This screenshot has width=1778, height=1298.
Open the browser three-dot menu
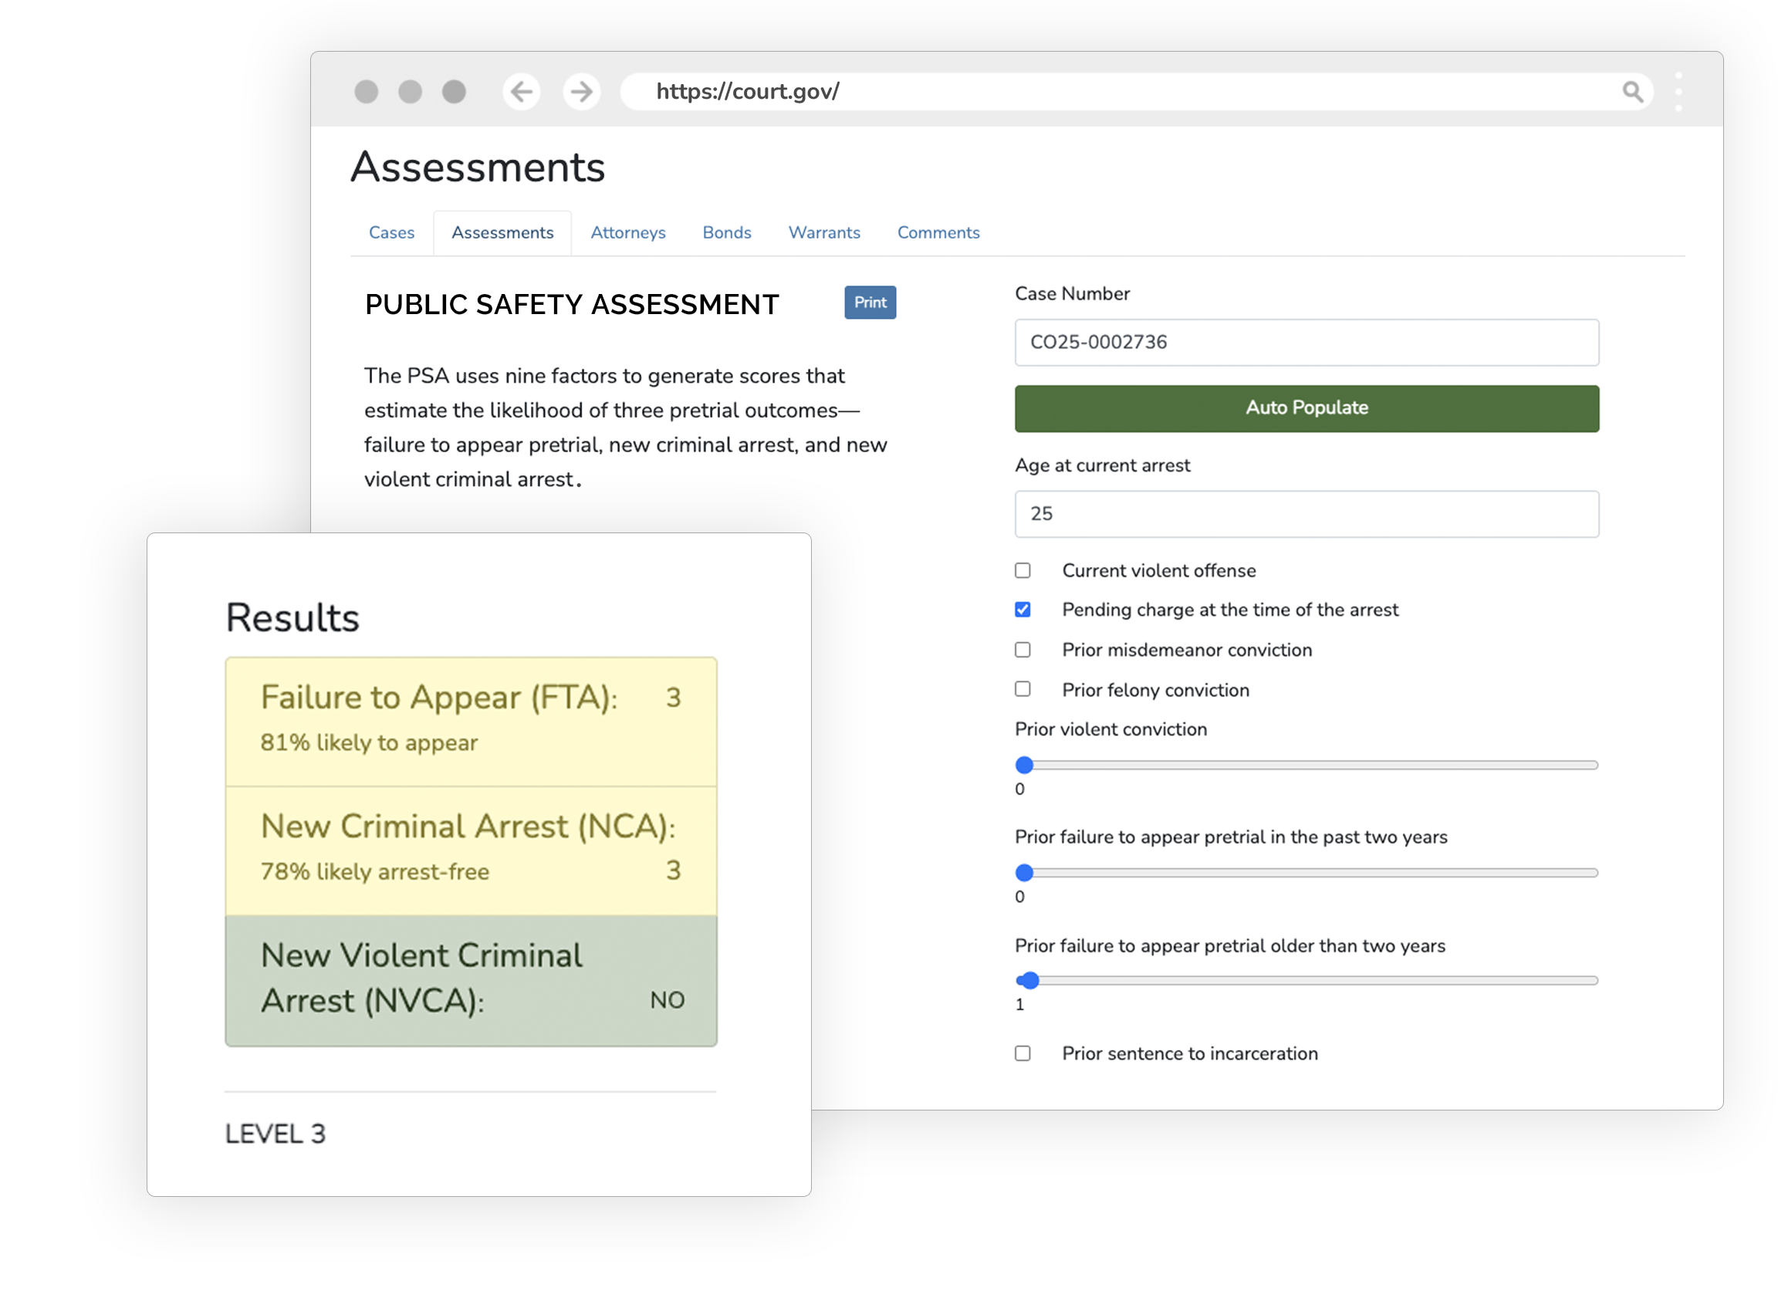1678,92
